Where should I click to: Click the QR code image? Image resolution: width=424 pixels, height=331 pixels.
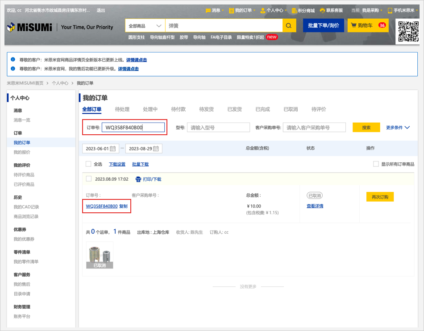[408, 31]
